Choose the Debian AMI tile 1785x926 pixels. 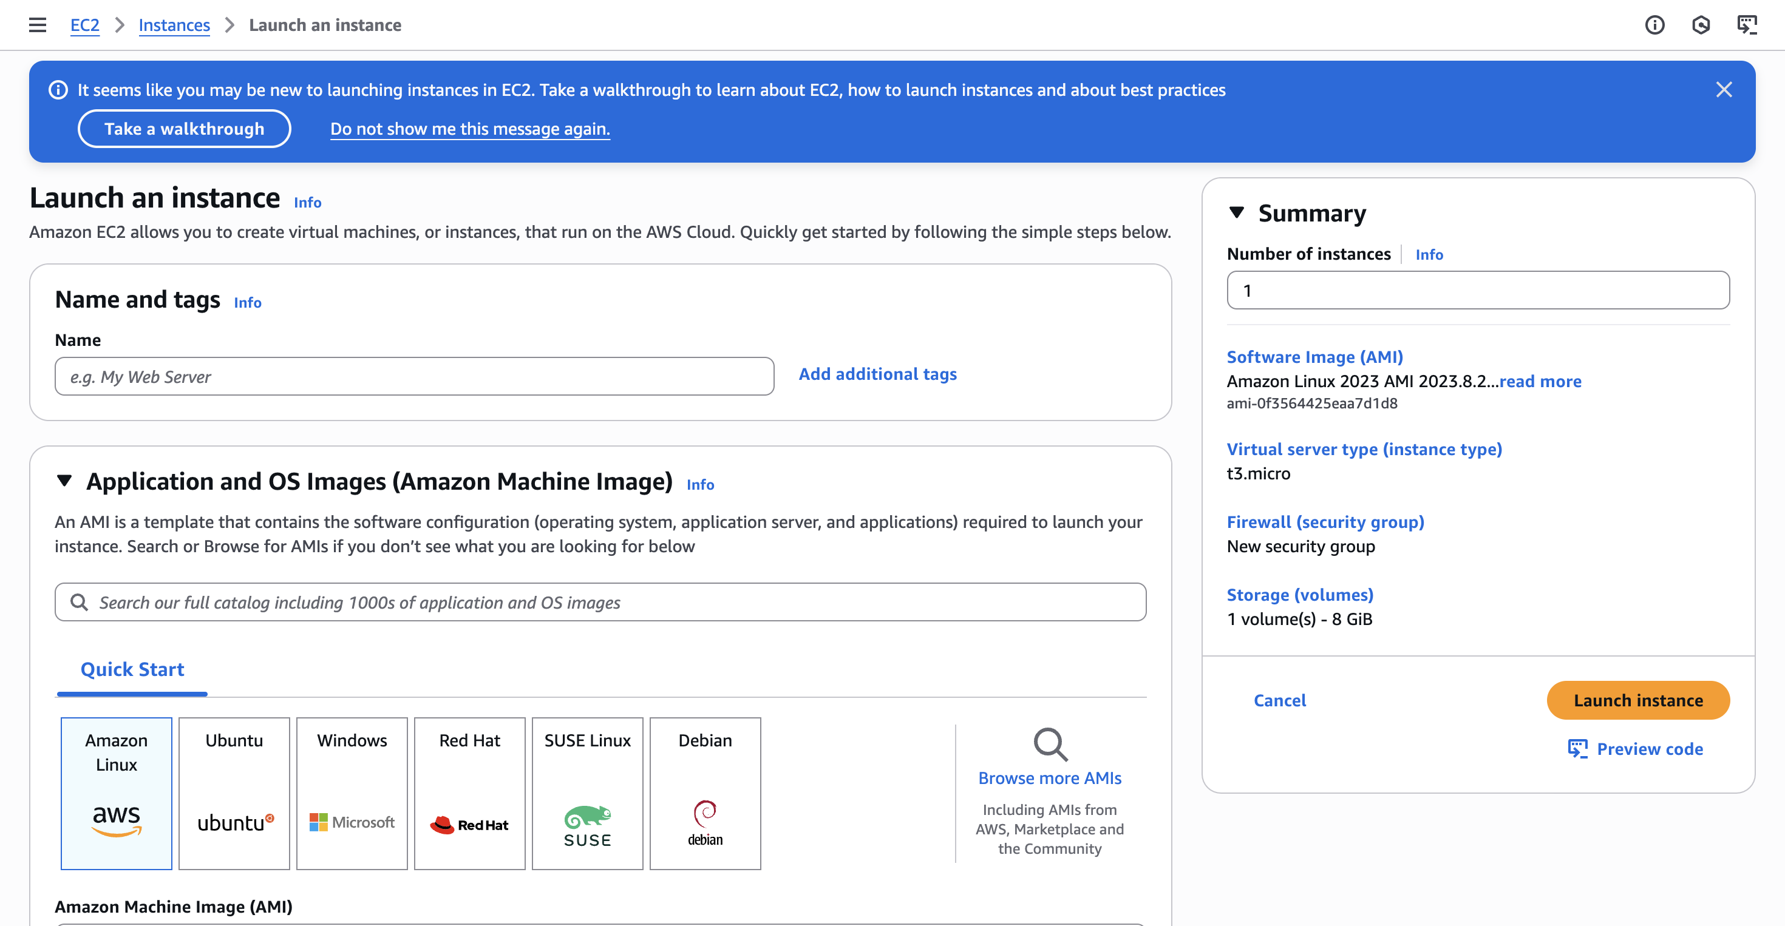[705, 793]
